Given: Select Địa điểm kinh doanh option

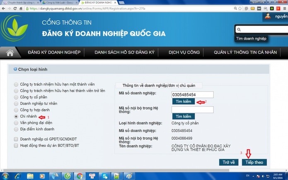Looking at the screenshot, I should (x=16, y=129).
